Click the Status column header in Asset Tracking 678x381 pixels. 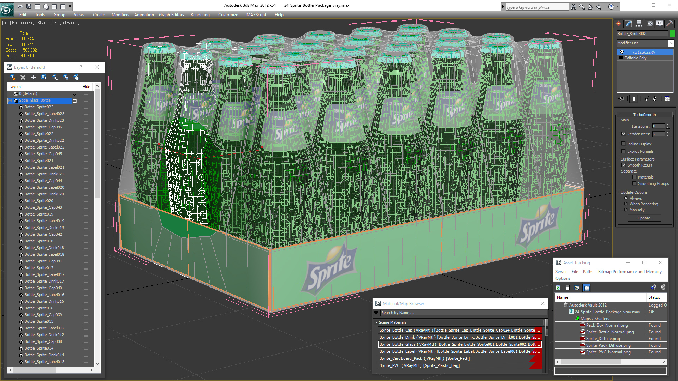(657, 297)
